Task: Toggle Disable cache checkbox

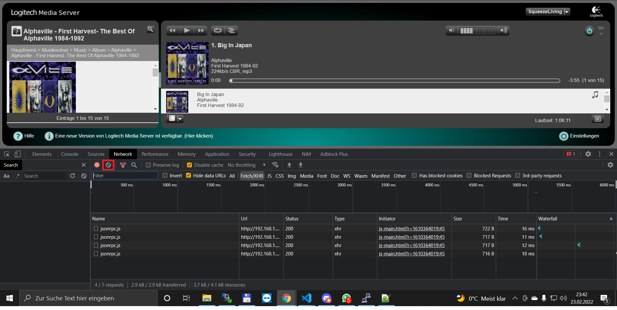Action: pyautogui.click(x=189, y=165)
